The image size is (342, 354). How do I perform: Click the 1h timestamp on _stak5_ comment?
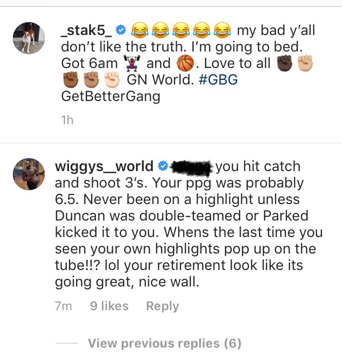[67, 120]
